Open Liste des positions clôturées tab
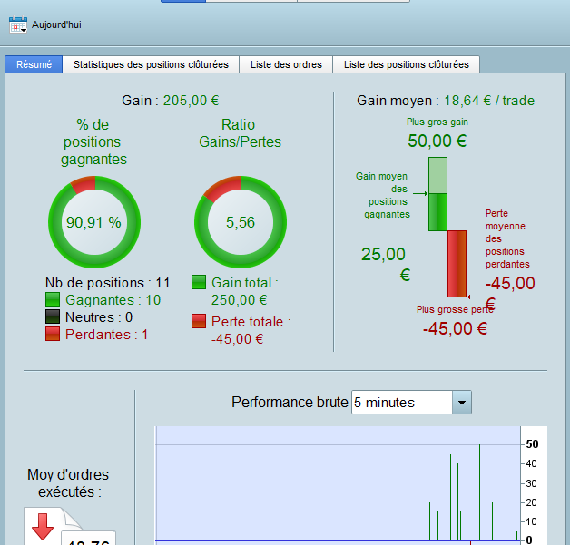 [407, 64]
